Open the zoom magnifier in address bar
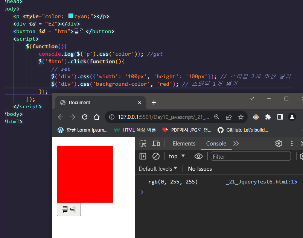The image size is (303, 238). coord(217,117)
